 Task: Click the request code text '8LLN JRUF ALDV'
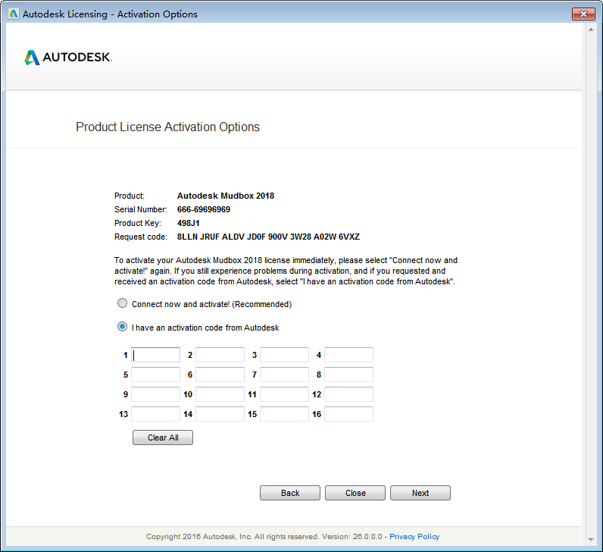pyautogui.click(x=211, y=237)
